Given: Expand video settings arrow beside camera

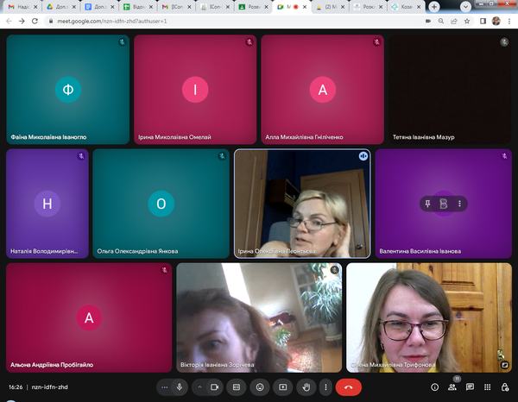Looking at the screenshot, I should point(199,387).
